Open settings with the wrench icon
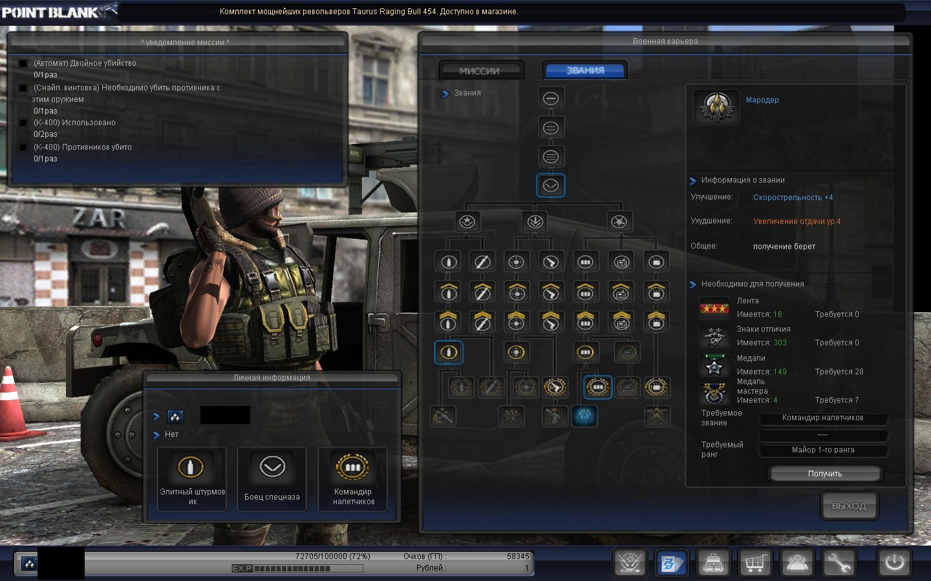931x581 pixels. click(x=839, y=563)
